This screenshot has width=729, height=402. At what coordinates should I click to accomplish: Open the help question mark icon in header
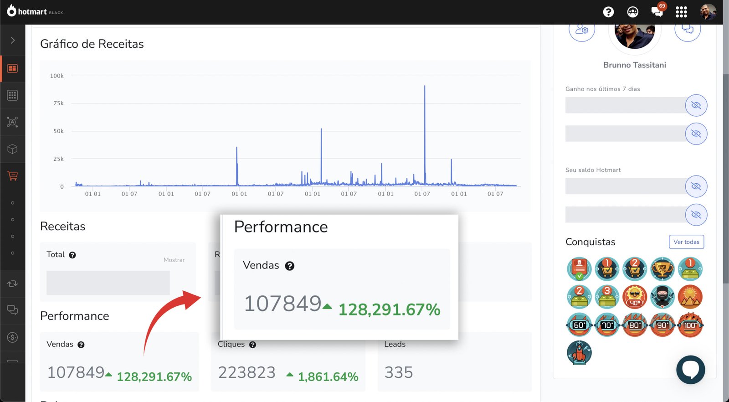pos(608,12)
